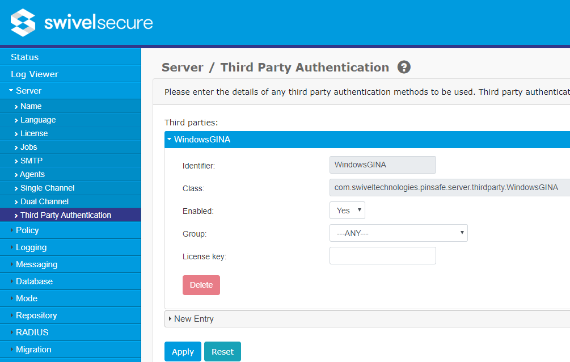
Task: Open the Enabled dropdown
Action: click(x=347, y=210)
